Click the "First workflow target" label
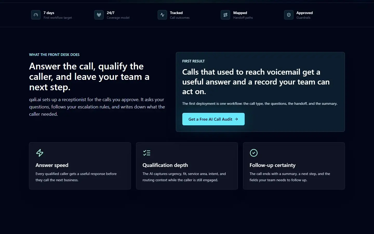The height and width of the screenshot is (234, 374). (58, 18)
